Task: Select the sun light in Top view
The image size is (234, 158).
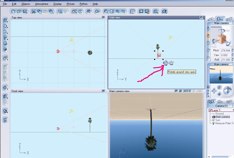Action: [x=71, y=40]
